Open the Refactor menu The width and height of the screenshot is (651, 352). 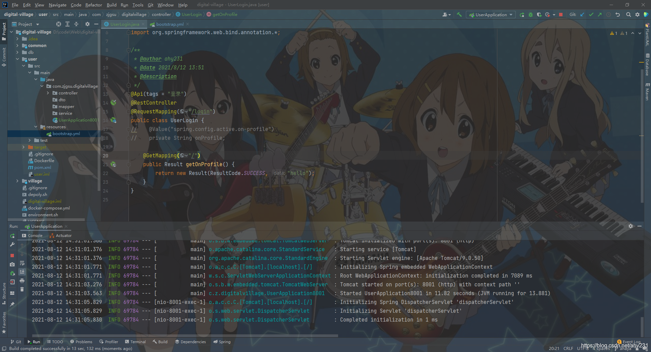click(94, 5)
